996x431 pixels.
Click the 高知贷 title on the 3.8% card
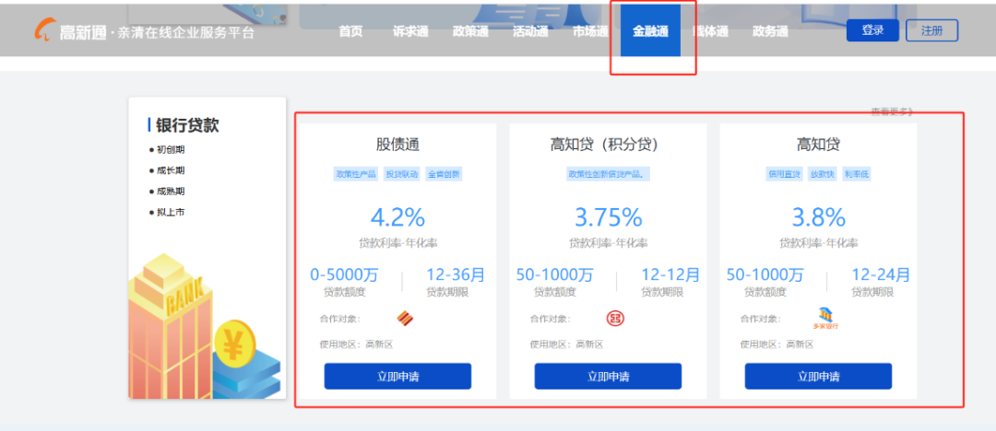coord(818,145)
